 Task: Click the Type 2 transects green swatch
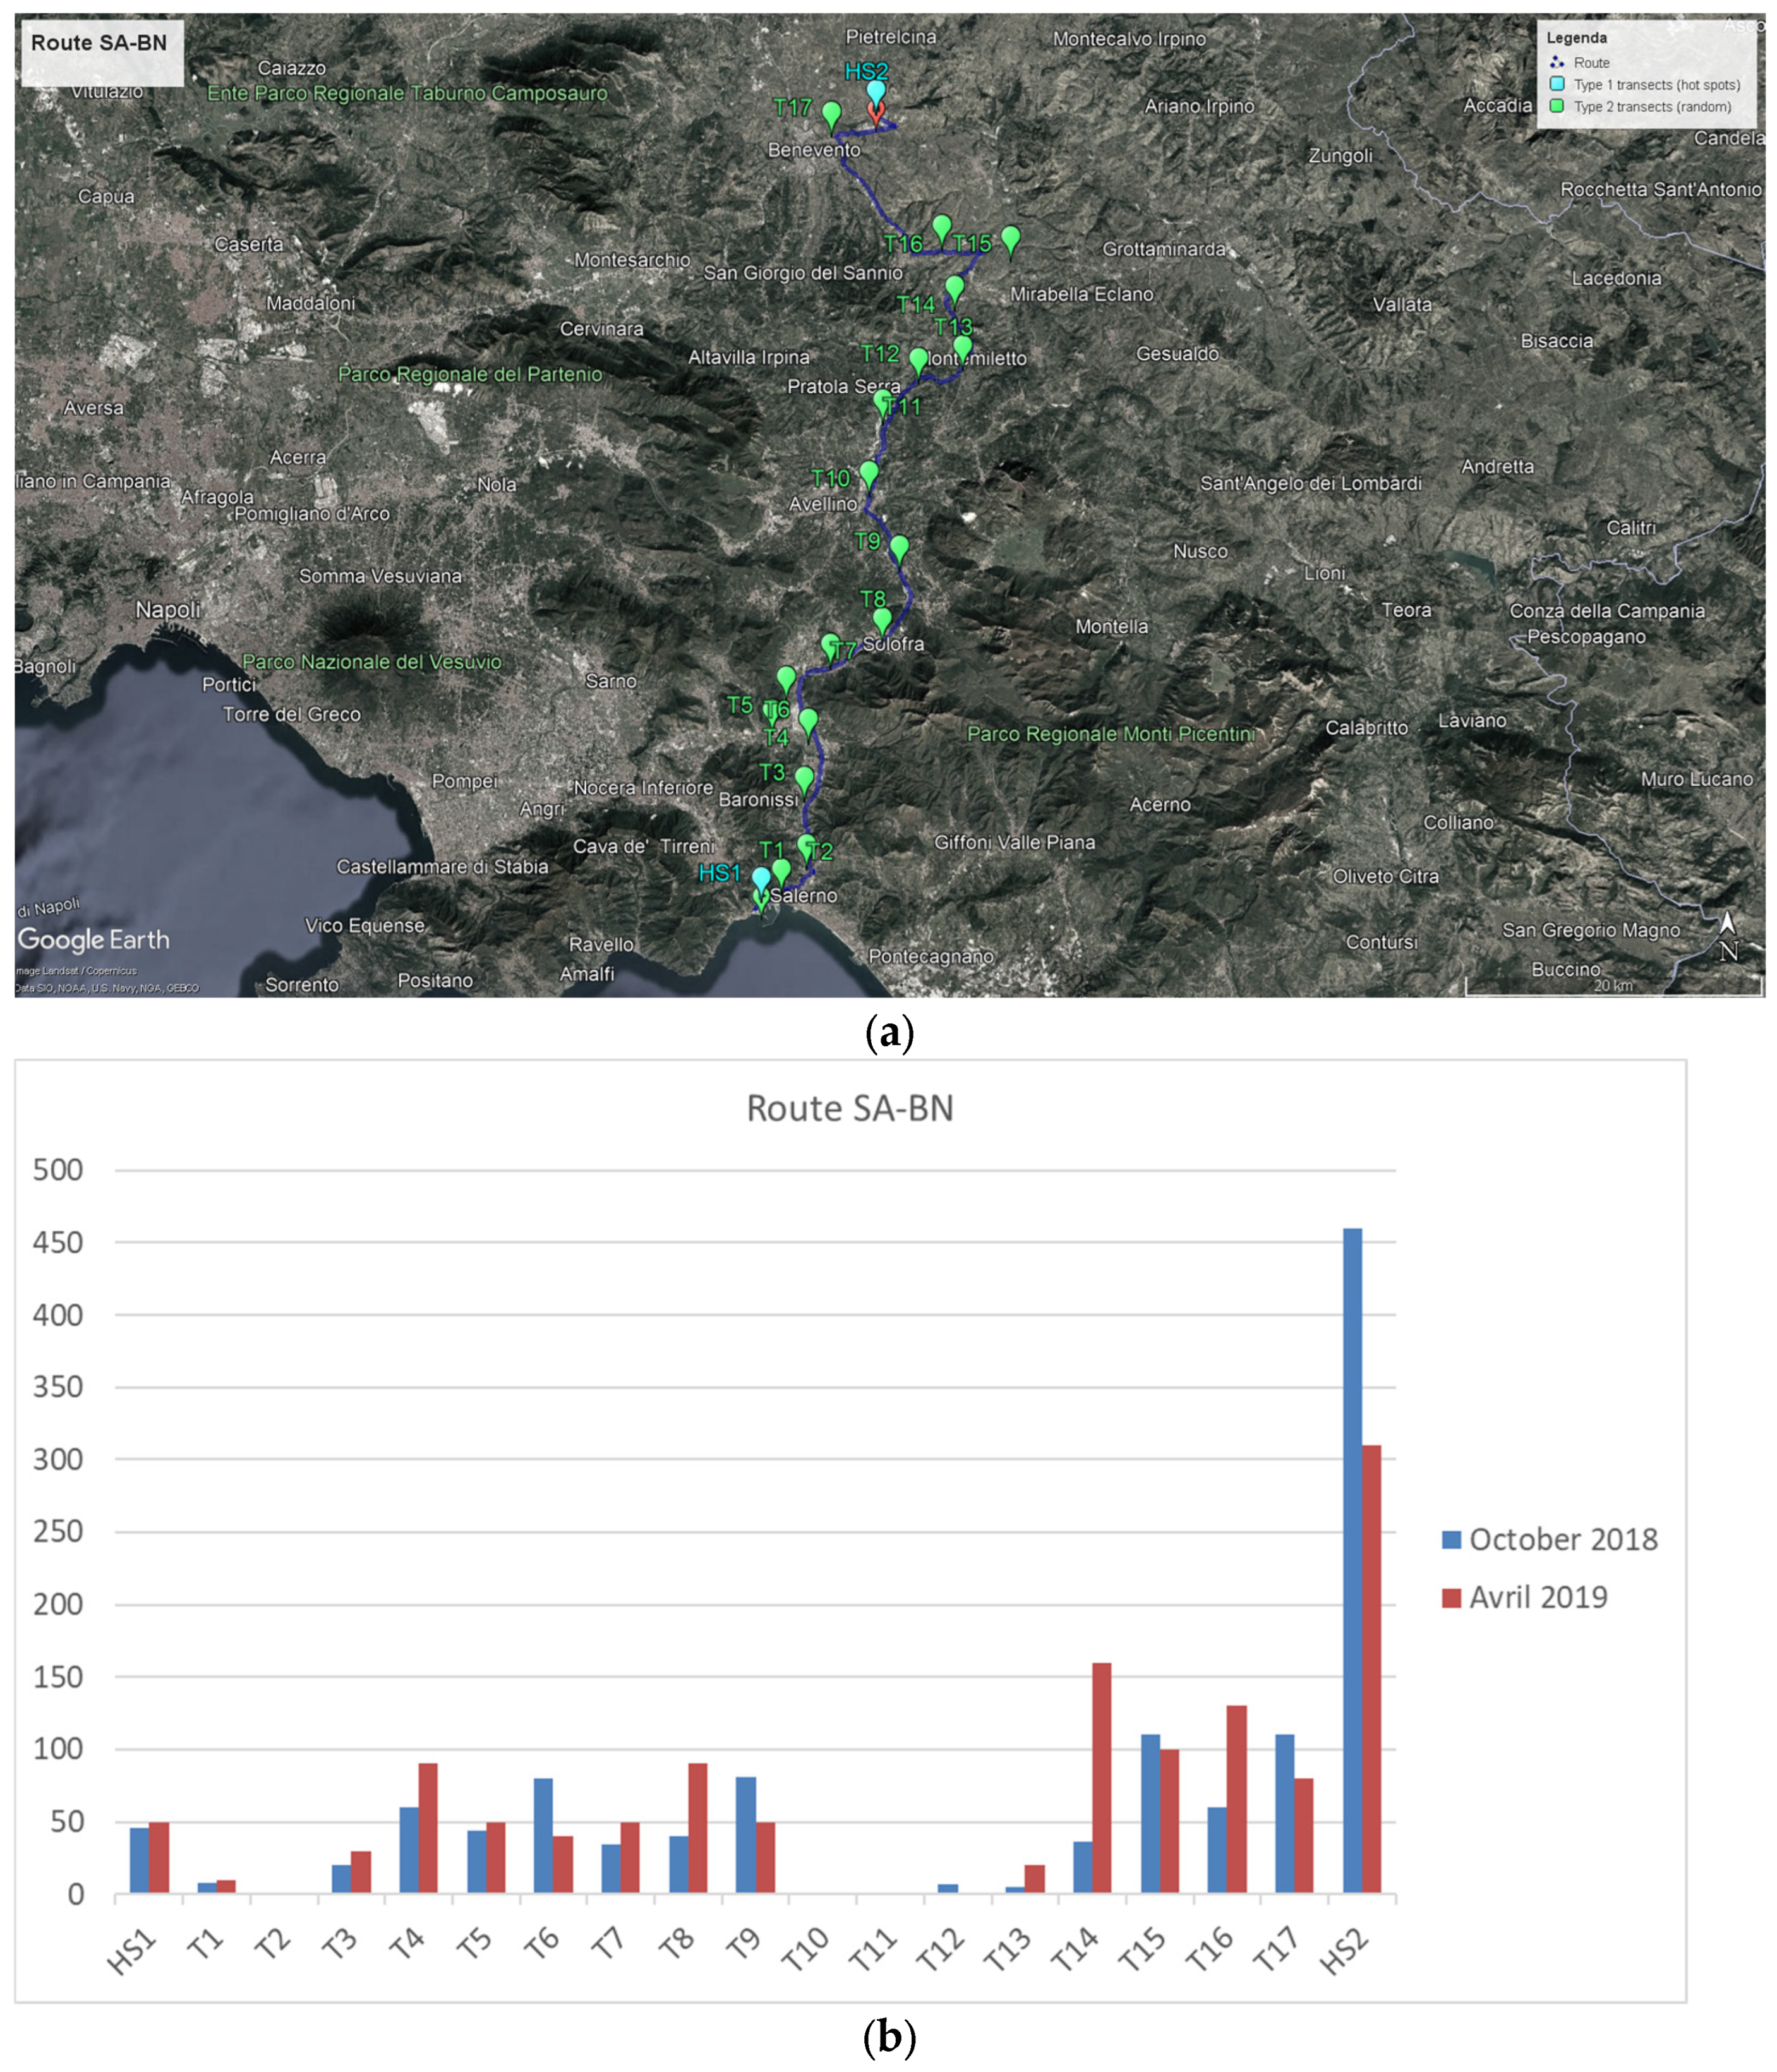[x=1557, y=106]
